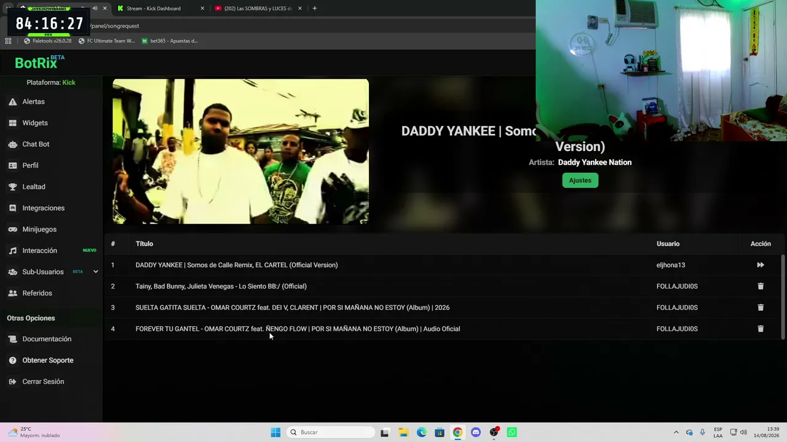Open File Explorer from the taskbar
The height and width of the screenshot is (442, 787).
point(403,432)
